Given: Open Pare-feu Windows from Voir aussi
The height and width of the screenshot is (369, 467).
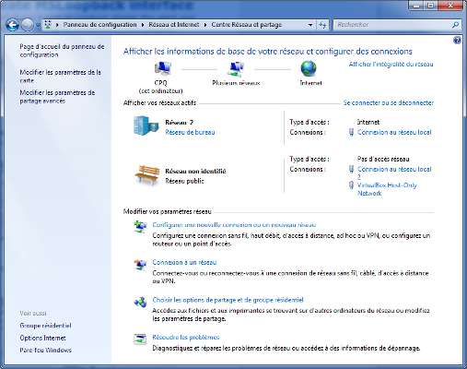Looking at the screenshot, I should point(45,350).
